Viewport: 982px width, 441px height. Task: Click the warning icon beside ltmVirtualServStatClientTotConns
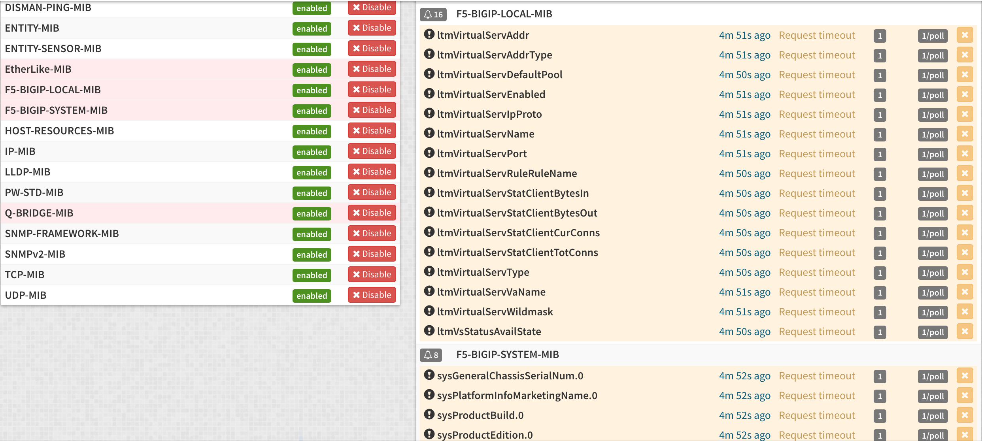point(429,252)
